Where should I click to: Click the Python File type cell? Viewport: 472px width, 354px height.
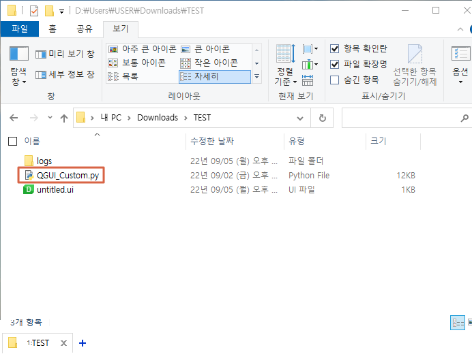coord(309,175)
